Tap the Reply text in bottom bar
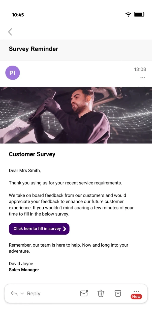The height and width of the screenshot is (331, 152). pos(34,294)
